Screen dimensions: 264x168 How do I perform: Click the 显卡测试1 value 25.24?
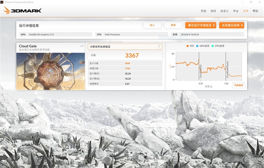pyautogui.click(x=128, y=74)
